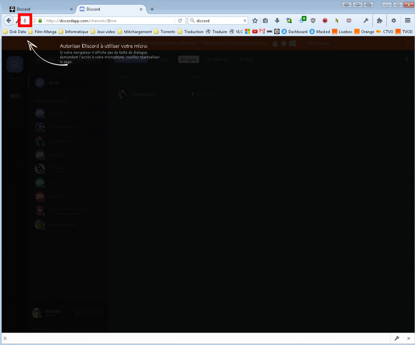Open the Livebox bookmark
This screenshot has width=415, height=345.
coord(342,32)
